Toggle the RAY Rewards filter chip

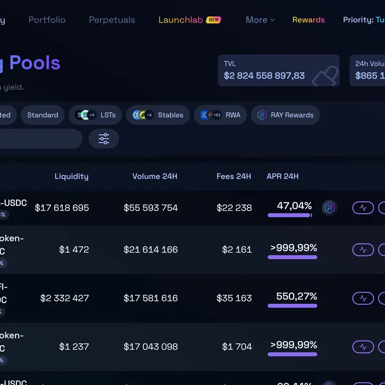[x=286, y=115]
